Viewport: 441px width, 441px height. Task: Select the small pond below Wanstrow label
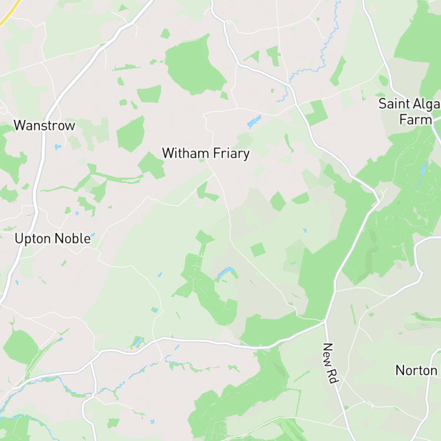[x=58, y=147]
